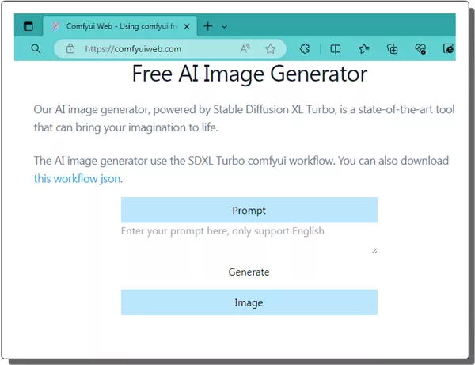Image resolution: width=475 pixels, height=365 pixels.
Task: Activate the Read aloud icon
Action: click(245, 48)
